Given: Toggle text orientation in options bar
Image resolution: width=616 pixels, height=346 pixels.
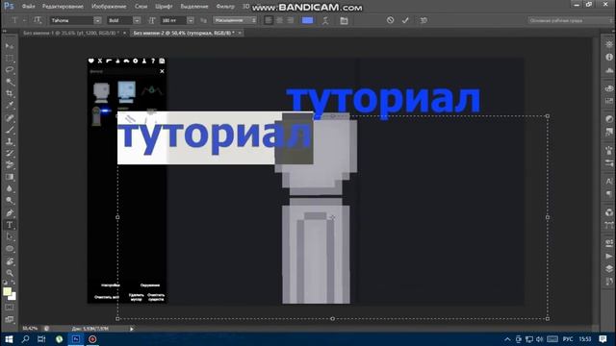Looking at the screenshot, I should 38,20.
